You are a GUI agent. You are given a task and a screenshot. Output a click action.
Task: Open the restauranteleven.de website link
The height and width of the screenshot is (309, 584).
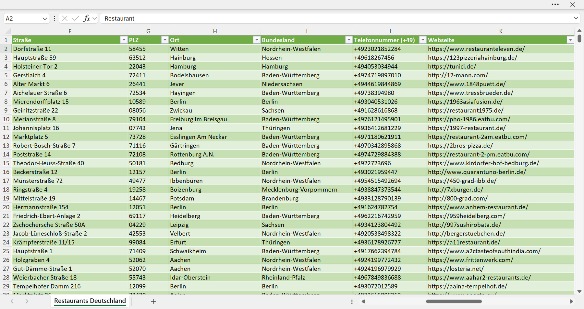click(476, 49)
